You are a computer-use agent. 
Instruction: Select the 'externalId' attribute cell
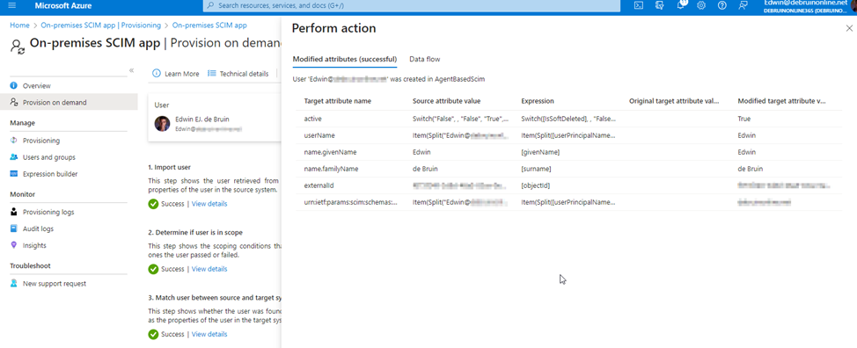(x=319, y=186)
